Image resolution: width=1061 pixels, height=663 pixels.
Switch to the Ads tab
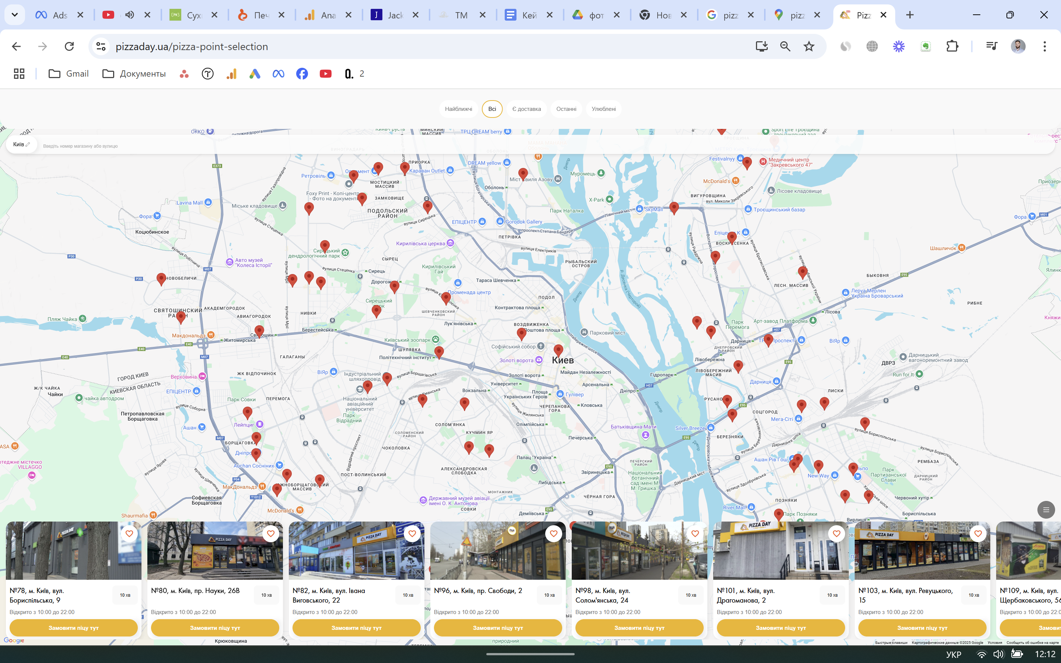[x=52, y=15]
